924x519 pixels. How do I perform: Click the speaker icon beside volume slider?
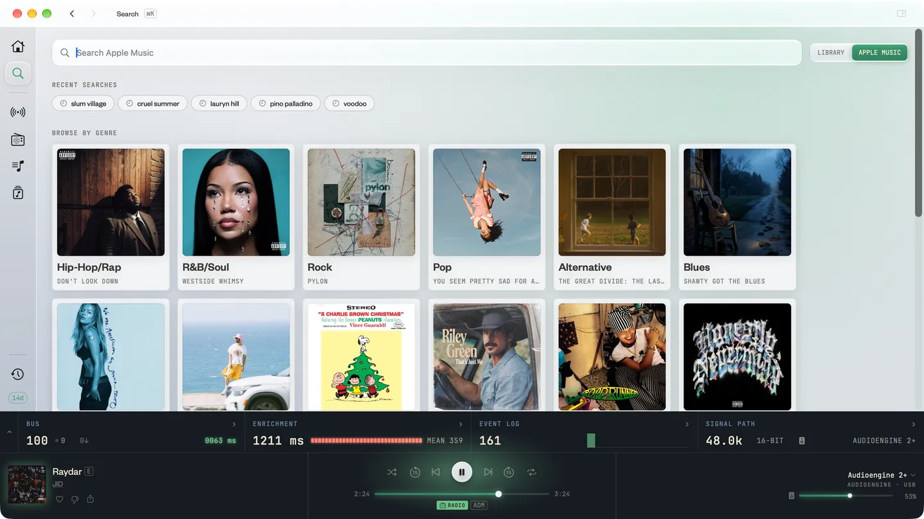[791, 496]
